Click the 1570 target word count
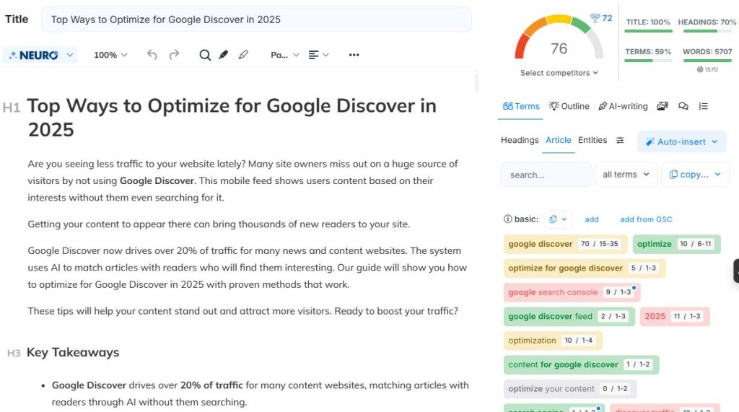Image resolution: width=739 pixels, height=412 pixels. pyautogui.click(x=707, y=69)
